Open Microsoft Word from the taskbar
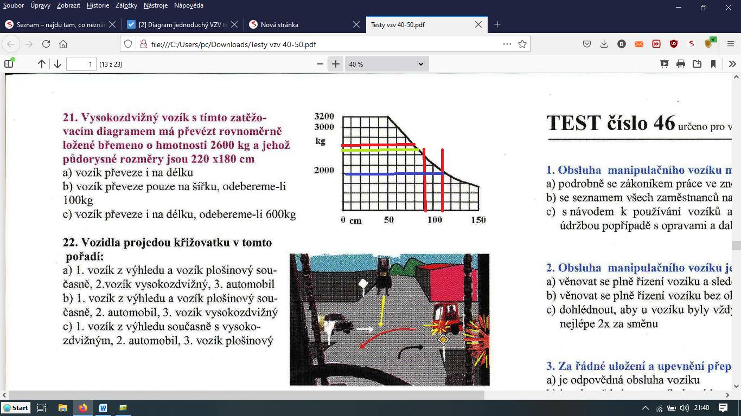 [103, 408]
